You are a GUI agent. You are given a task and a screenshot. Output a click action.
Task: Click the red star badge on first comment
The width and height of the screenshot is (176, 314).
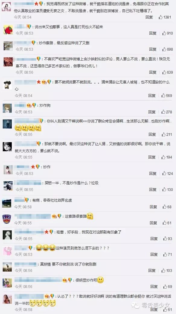pyautogui.click(x=36, y=4)
